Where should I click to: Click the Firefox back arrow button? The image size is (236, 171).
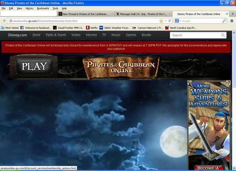[4, 21]
